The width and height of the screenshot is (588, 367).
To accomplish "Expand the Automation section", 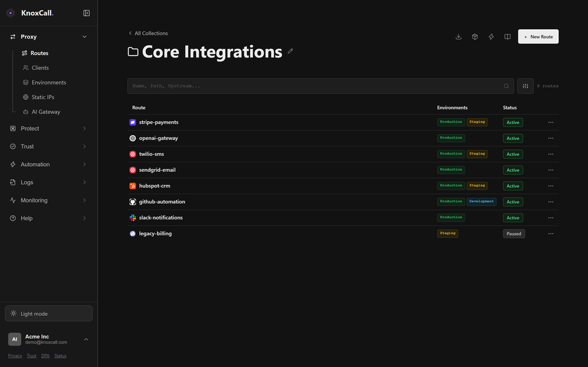I will pos(48,164).
